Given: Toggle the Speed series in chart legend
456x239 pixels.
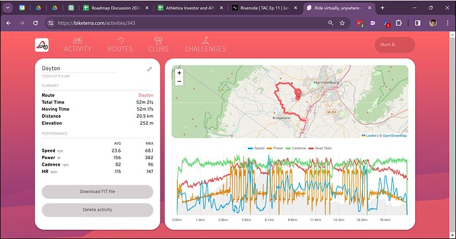Looking at the screenshot, I should tap(256, 148).
